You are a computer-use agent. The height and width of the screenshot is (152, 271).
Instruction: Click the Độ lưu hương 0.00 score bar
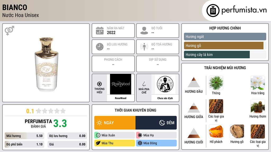pyautogui.click(x=67, y=136)
